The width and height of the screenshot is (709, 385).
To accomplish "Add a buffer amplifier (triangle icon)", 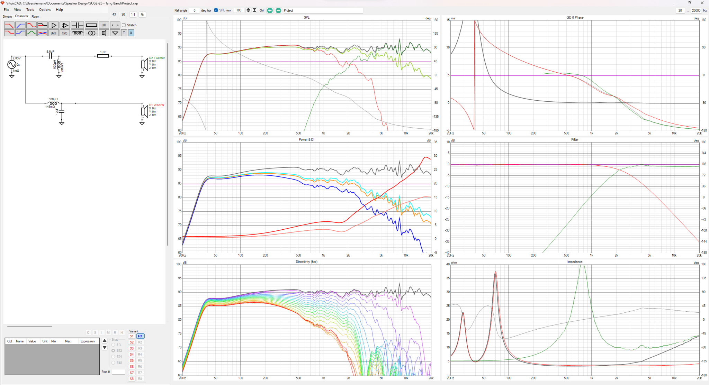I will 54,25.
